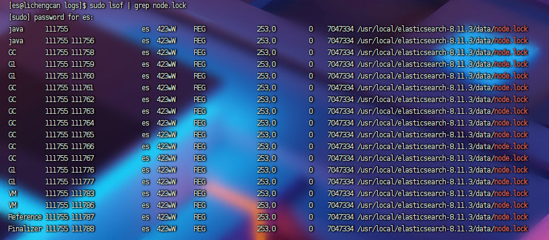Click thread ID 111788 on the last row
Viewport: 549px width, 240px height.
83,229
